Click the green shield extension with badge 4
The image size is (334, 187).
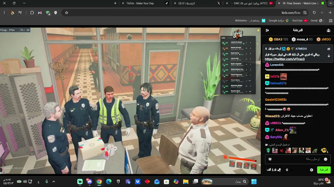[48, 13]
